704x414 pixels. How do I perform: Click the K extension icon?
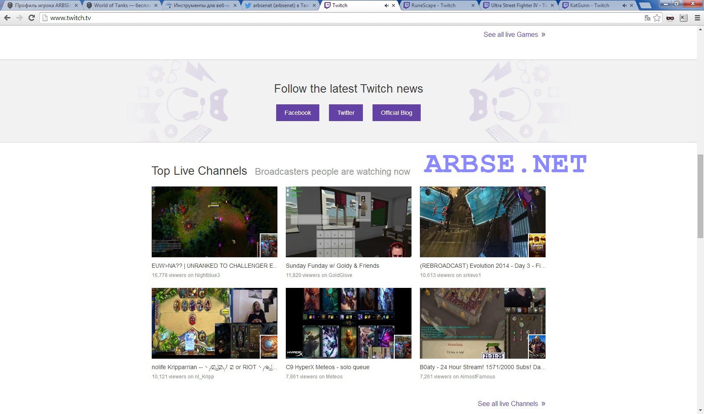683,18
